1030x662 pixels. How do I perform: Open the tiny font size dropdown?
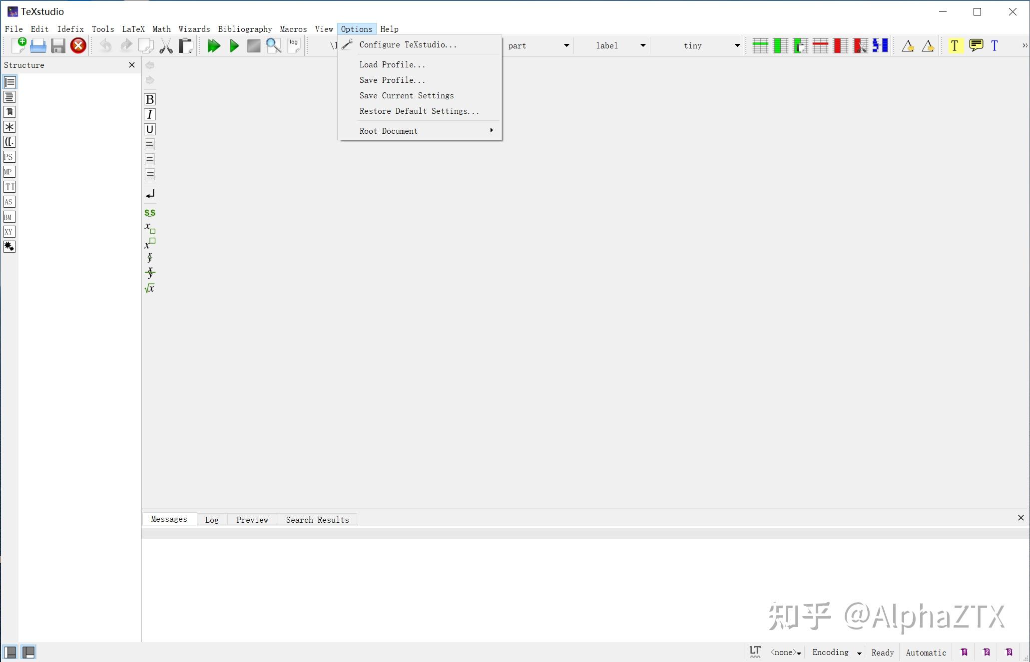click(737, 45)
